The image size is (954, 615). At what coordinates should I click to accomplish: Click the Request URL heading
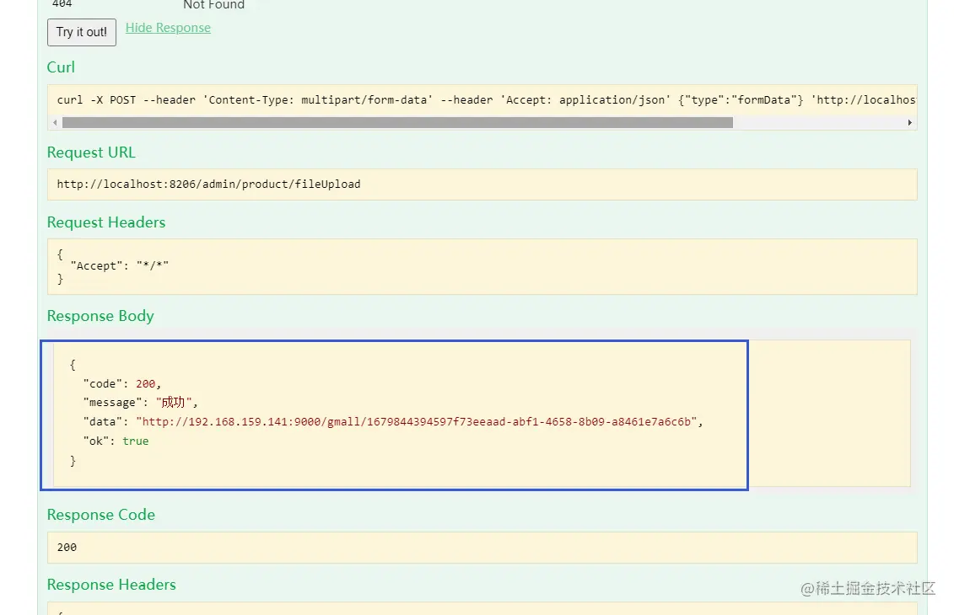click(91, 152)
